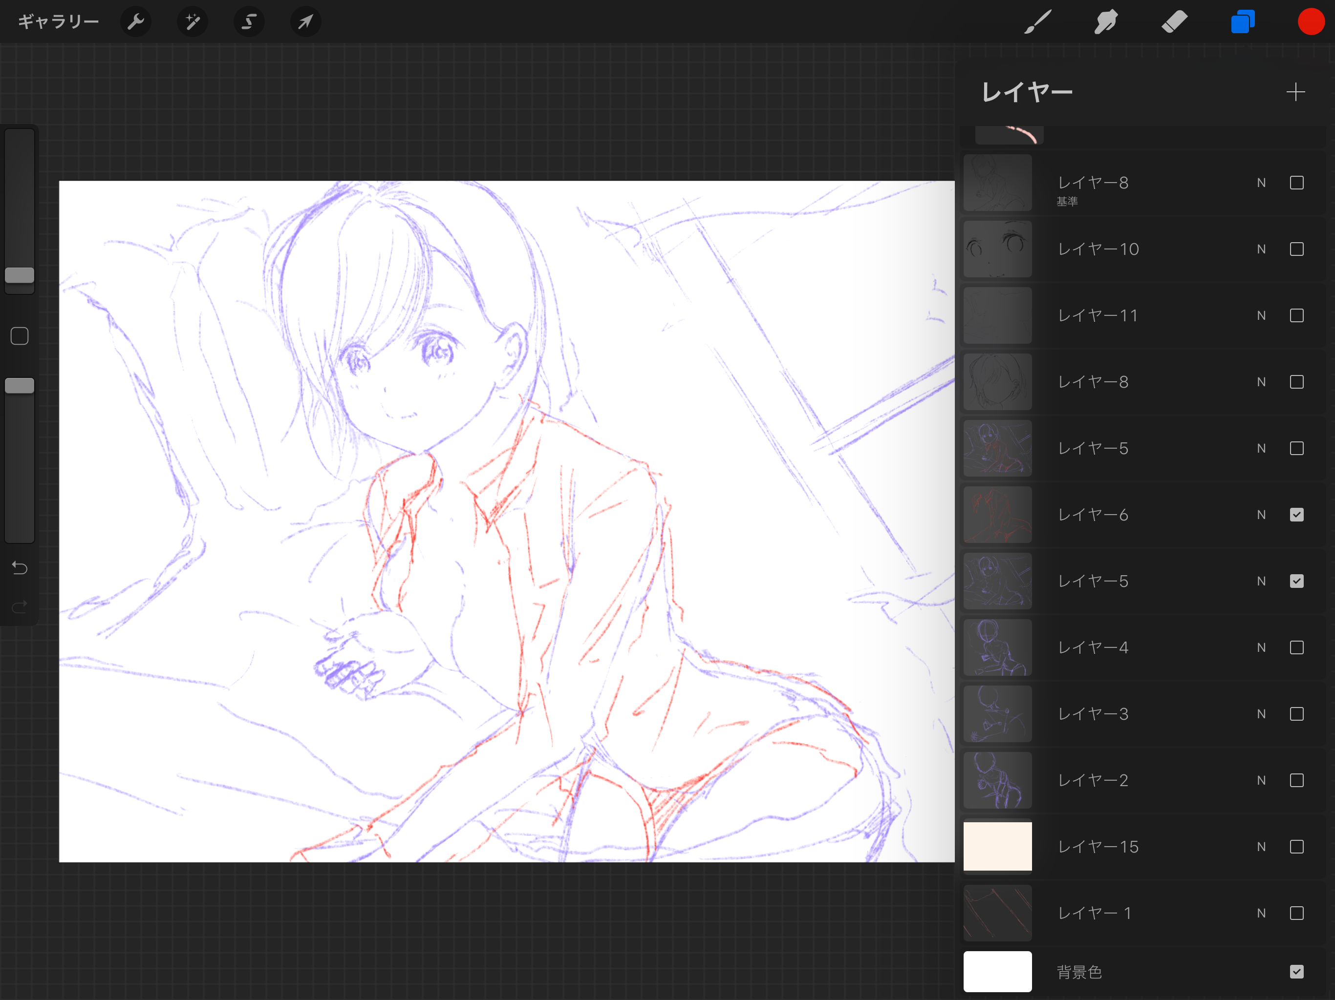This screenshot has width=1335, height=1000.
Task: Tap the square modify button in sidebar
Action: pyautogui.click(x=20, y=336)
